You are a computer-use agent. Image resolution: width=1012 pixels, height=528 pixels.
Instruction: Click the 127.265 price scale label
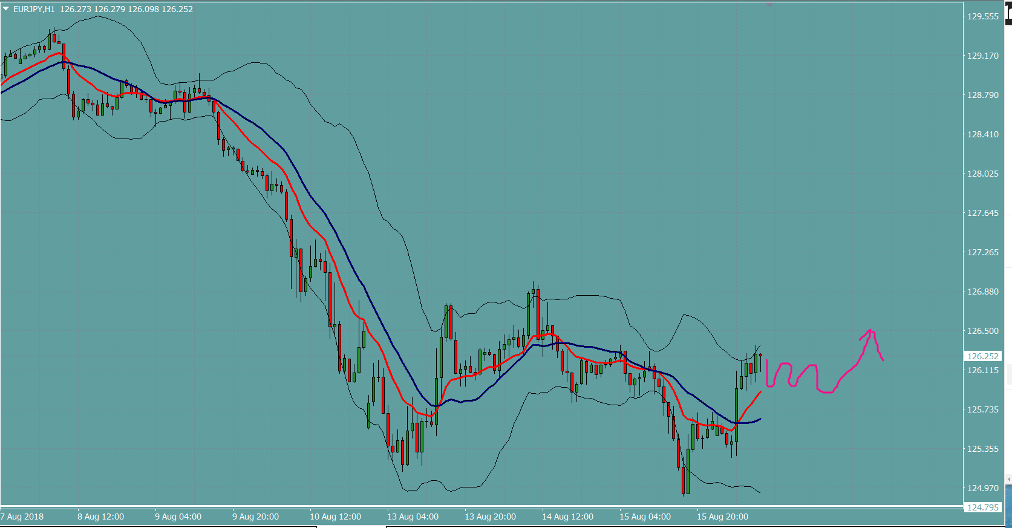(x=982, y=252)
